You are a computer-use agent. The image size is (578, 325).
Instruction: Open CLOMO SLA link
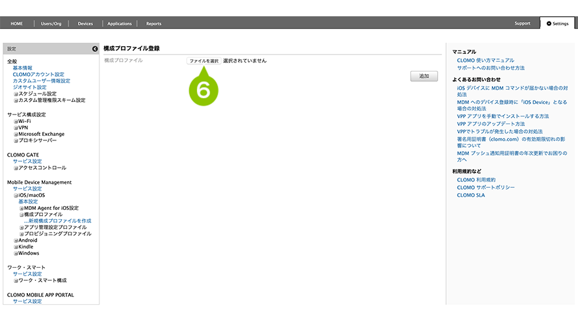(471, 195)
